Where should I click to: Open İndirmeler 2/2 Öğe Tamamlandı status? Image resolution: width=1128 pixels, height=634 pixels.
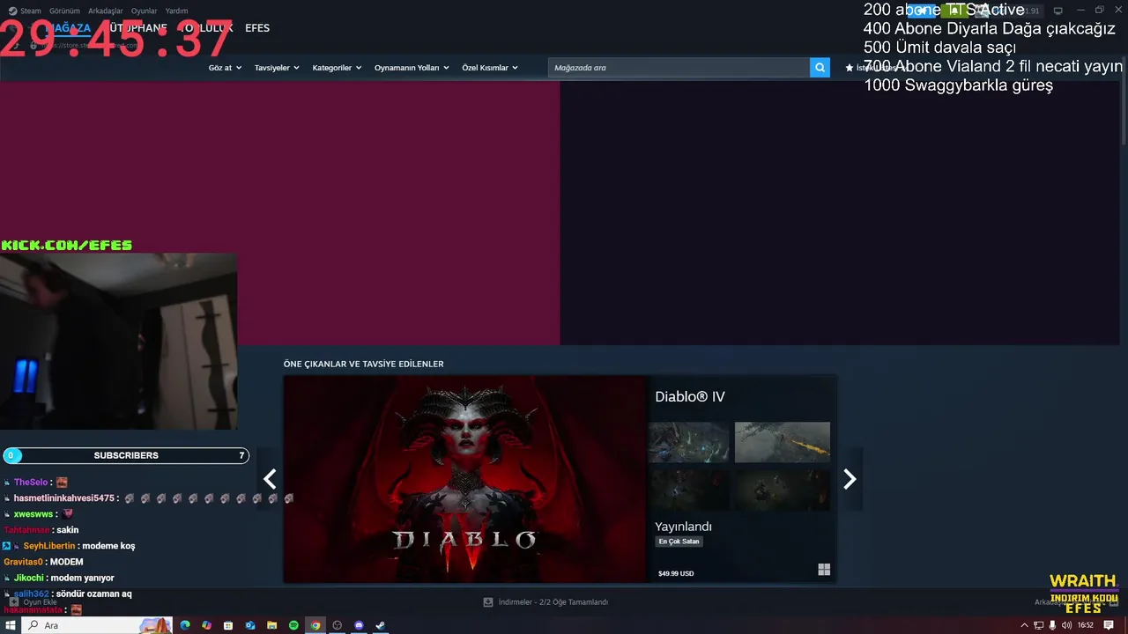point(553,602)
